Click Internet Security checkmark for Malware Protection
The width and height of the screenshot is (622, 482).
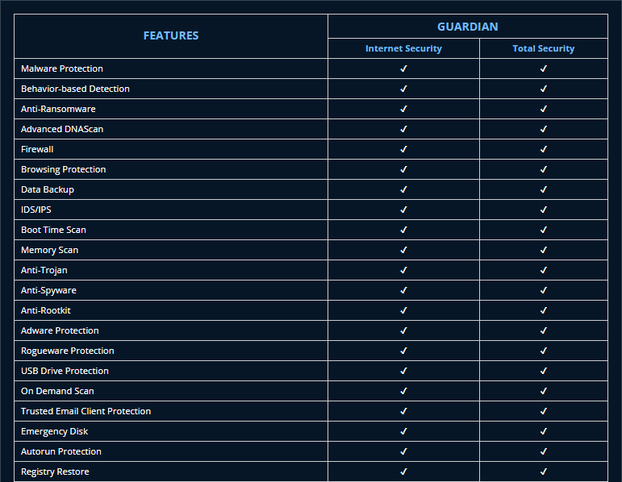pyautogui.click(x=403, y=69)
